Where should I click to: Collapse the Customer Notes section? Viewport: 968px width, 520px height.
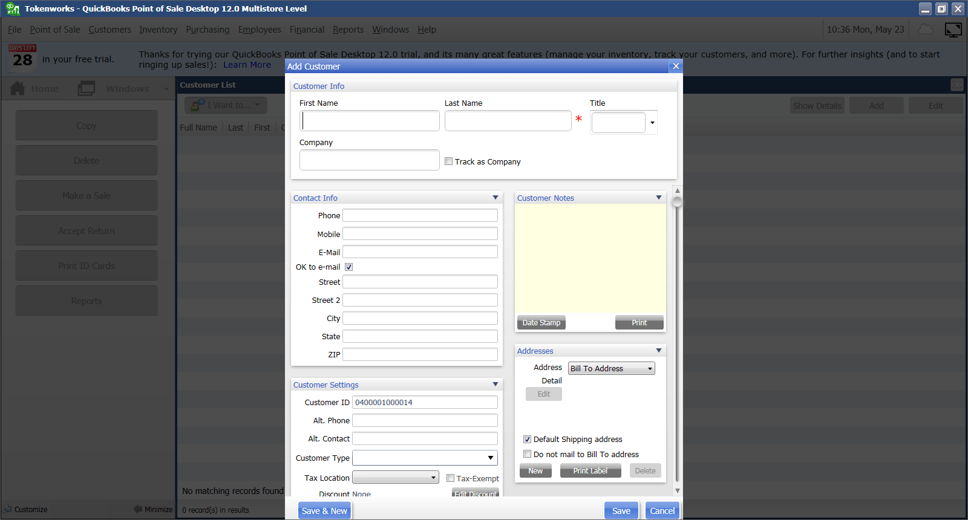[x=659, y=198]
